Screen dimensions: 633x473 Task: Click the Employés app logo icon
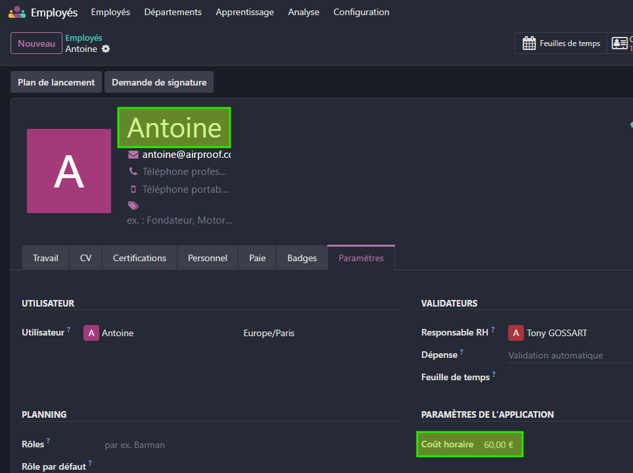(x=17, y=12)
